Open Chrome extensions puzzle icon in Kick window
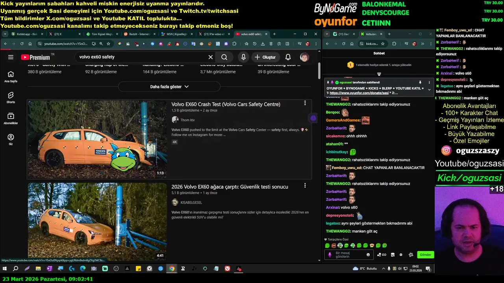This screenshot has width=504, height=283. click(x=394, y=44)
